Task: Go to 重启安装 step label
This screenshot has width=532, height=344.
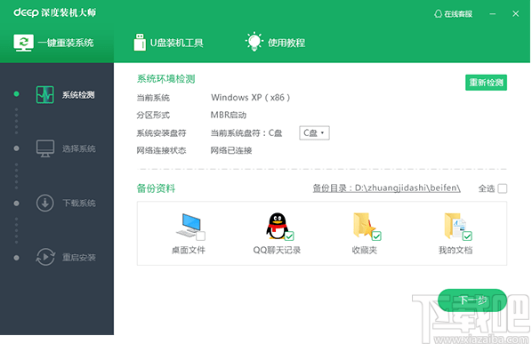Action: (x=78, y=258)
